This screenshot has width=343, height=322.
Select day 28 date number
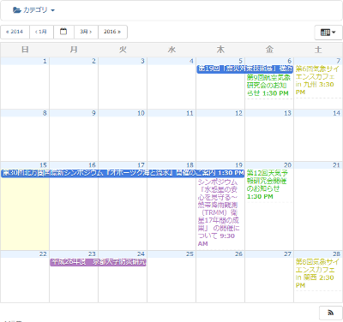336,254
